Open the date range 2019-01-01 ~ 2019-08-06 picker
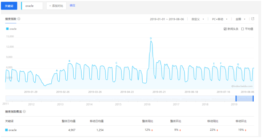Image resolution: width=262 pixels, height=138 pixels. 167,19
